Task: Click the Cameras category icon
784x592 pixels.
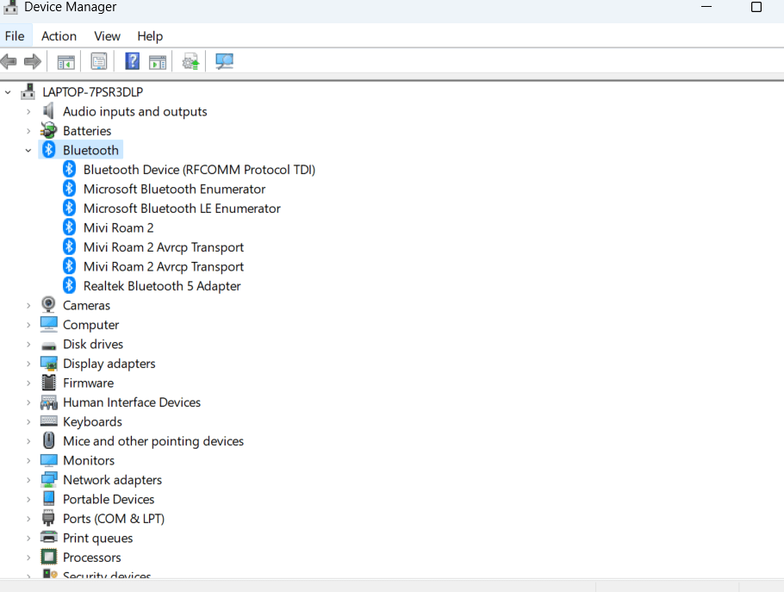Action: pyautogui.click(x=48, y=304)
